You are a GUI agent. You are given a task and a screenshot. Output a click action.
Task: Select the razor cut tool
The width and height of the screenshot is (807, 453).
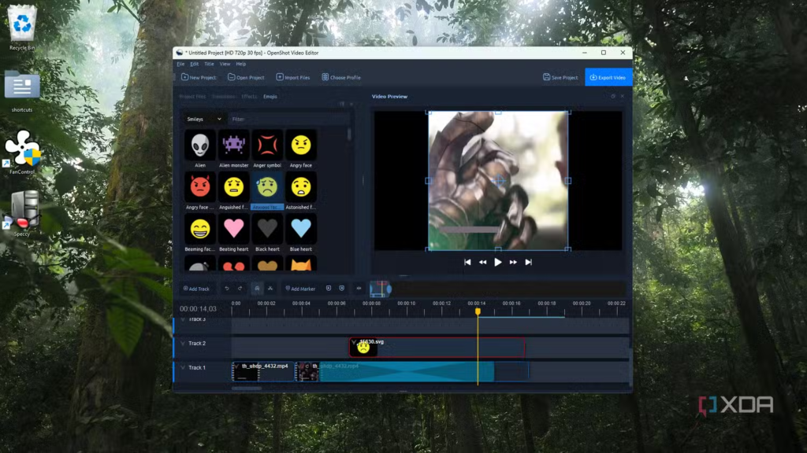coord(270,289)
